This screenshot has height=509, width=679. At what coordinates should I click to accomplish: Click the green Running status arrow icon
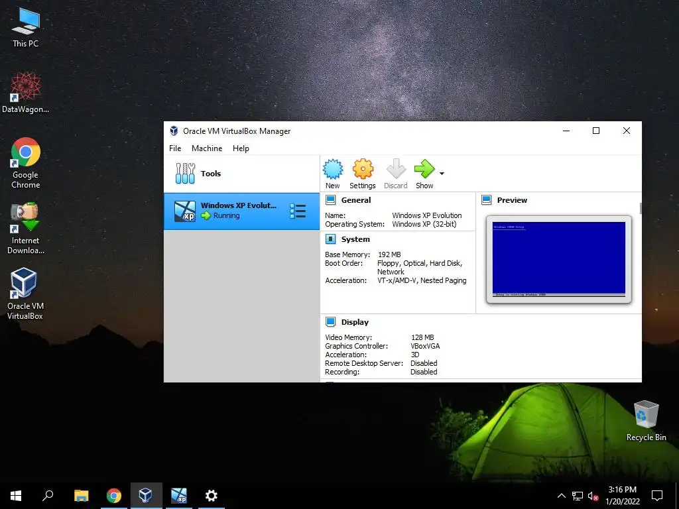(206, 215)
